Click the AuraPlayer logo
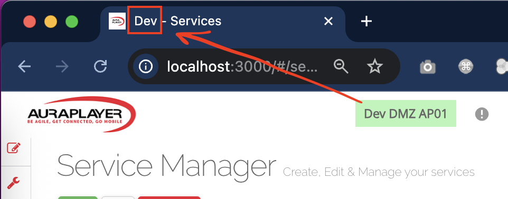Image resolution: width=508 pixels, height=199 pixels. tap(81, 114)
